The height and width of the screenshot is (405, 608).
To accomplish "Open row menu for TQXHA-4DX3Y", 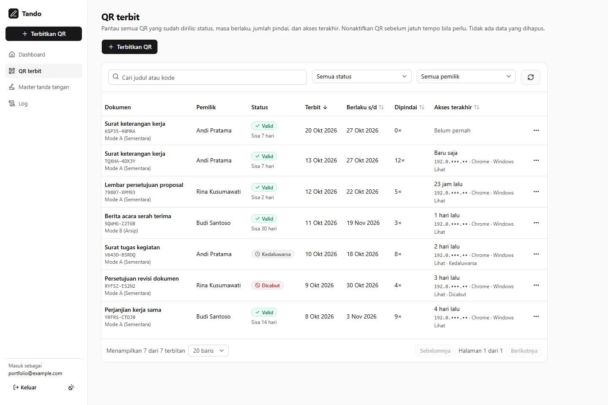I will click(x=536, y=160).
